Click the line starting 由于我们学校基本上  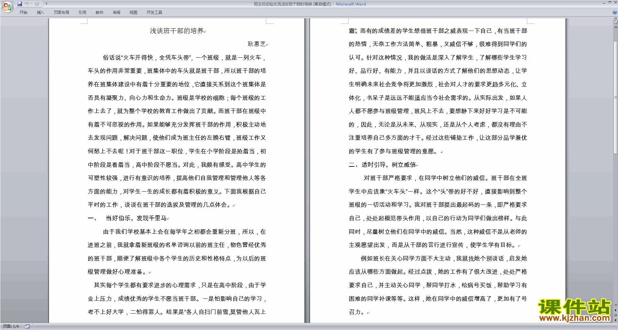(x=184, y=232)
